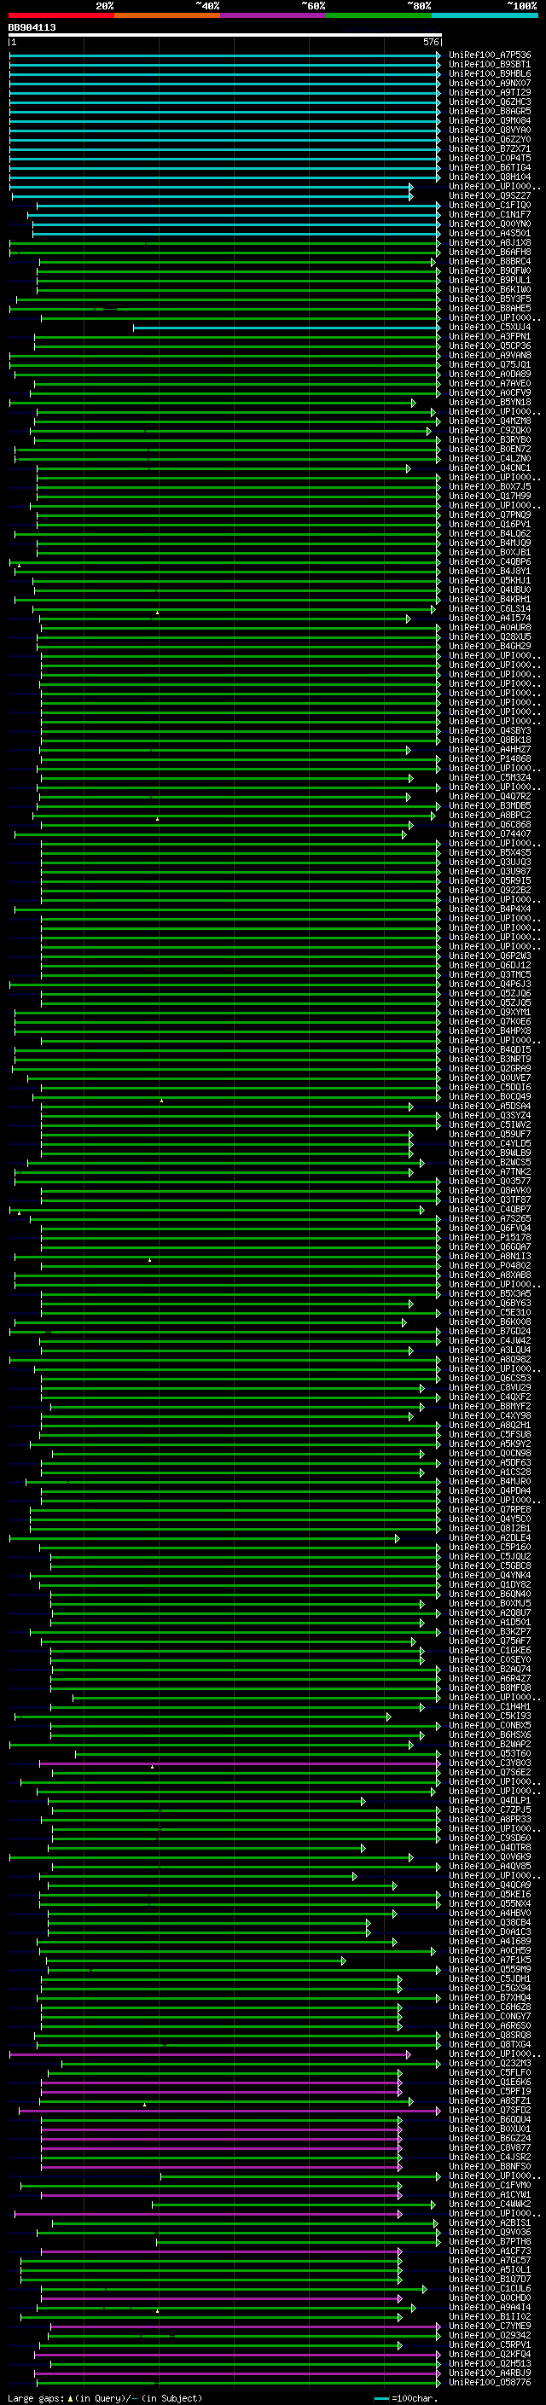Select the UniRef100_B6QQU4 label
The image size is (546, 2405).
click(x=490, y=2121)
